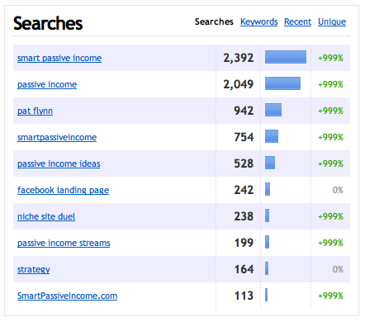Open the 'passive income' search link
The image size is (365, 322).
(x=47, y=84)
